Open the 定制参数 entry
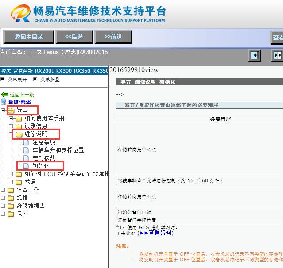Screen dimensions: 283x268 tap(44, 158)
